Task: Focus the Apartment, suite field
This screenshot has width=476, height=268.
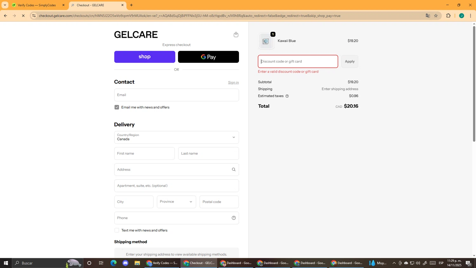Action: 176,186
